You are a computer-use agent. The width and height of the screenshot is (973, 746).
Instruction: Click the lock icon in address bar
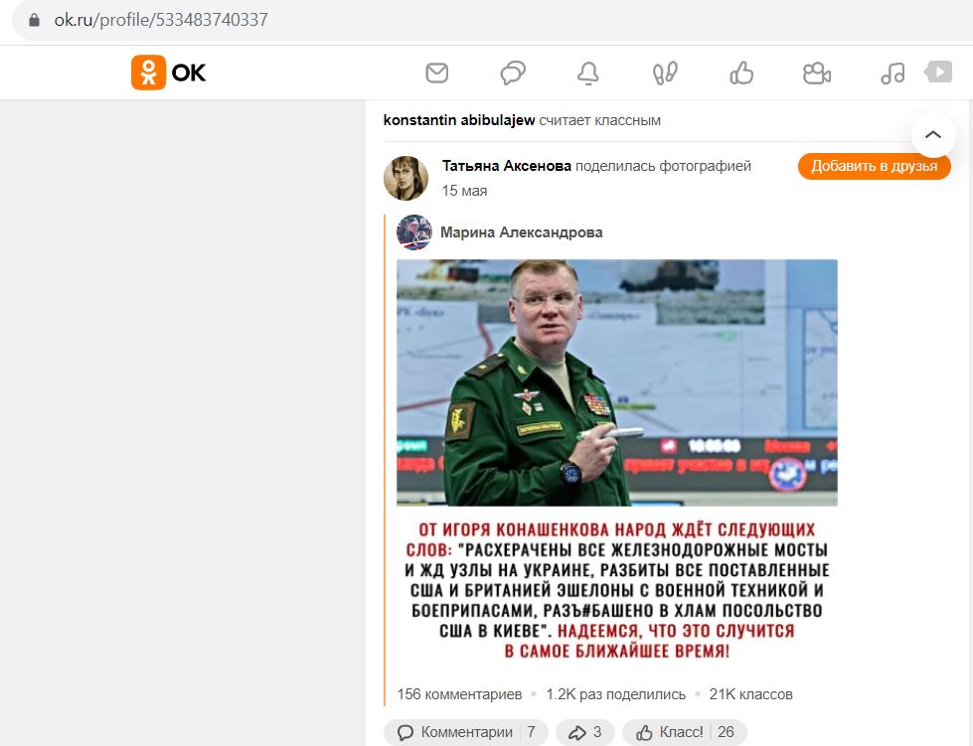[34, 20]
